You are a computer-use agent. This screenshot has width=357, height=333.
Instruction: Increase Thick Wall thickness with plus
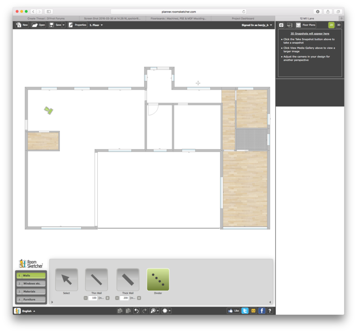coord(139,298)
